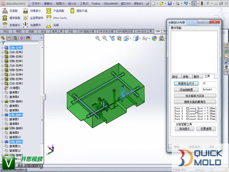Image resolution: width=229 pixels, height=172 pixels.
Task: Click the configuration name field showing Default
Action: pos(209,89)
